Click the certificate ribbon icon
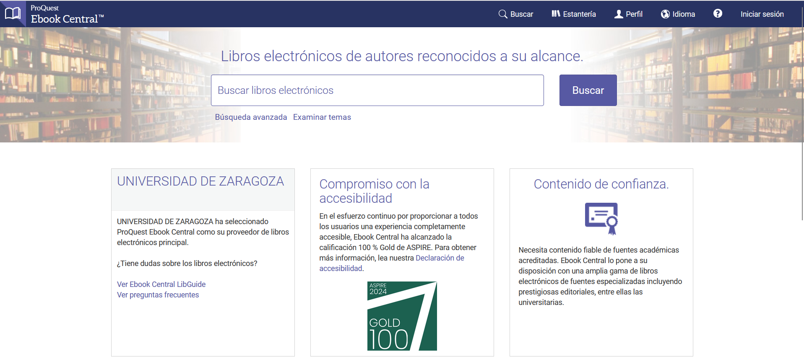This screenshot has width=804, height=359. coord(601,218)
